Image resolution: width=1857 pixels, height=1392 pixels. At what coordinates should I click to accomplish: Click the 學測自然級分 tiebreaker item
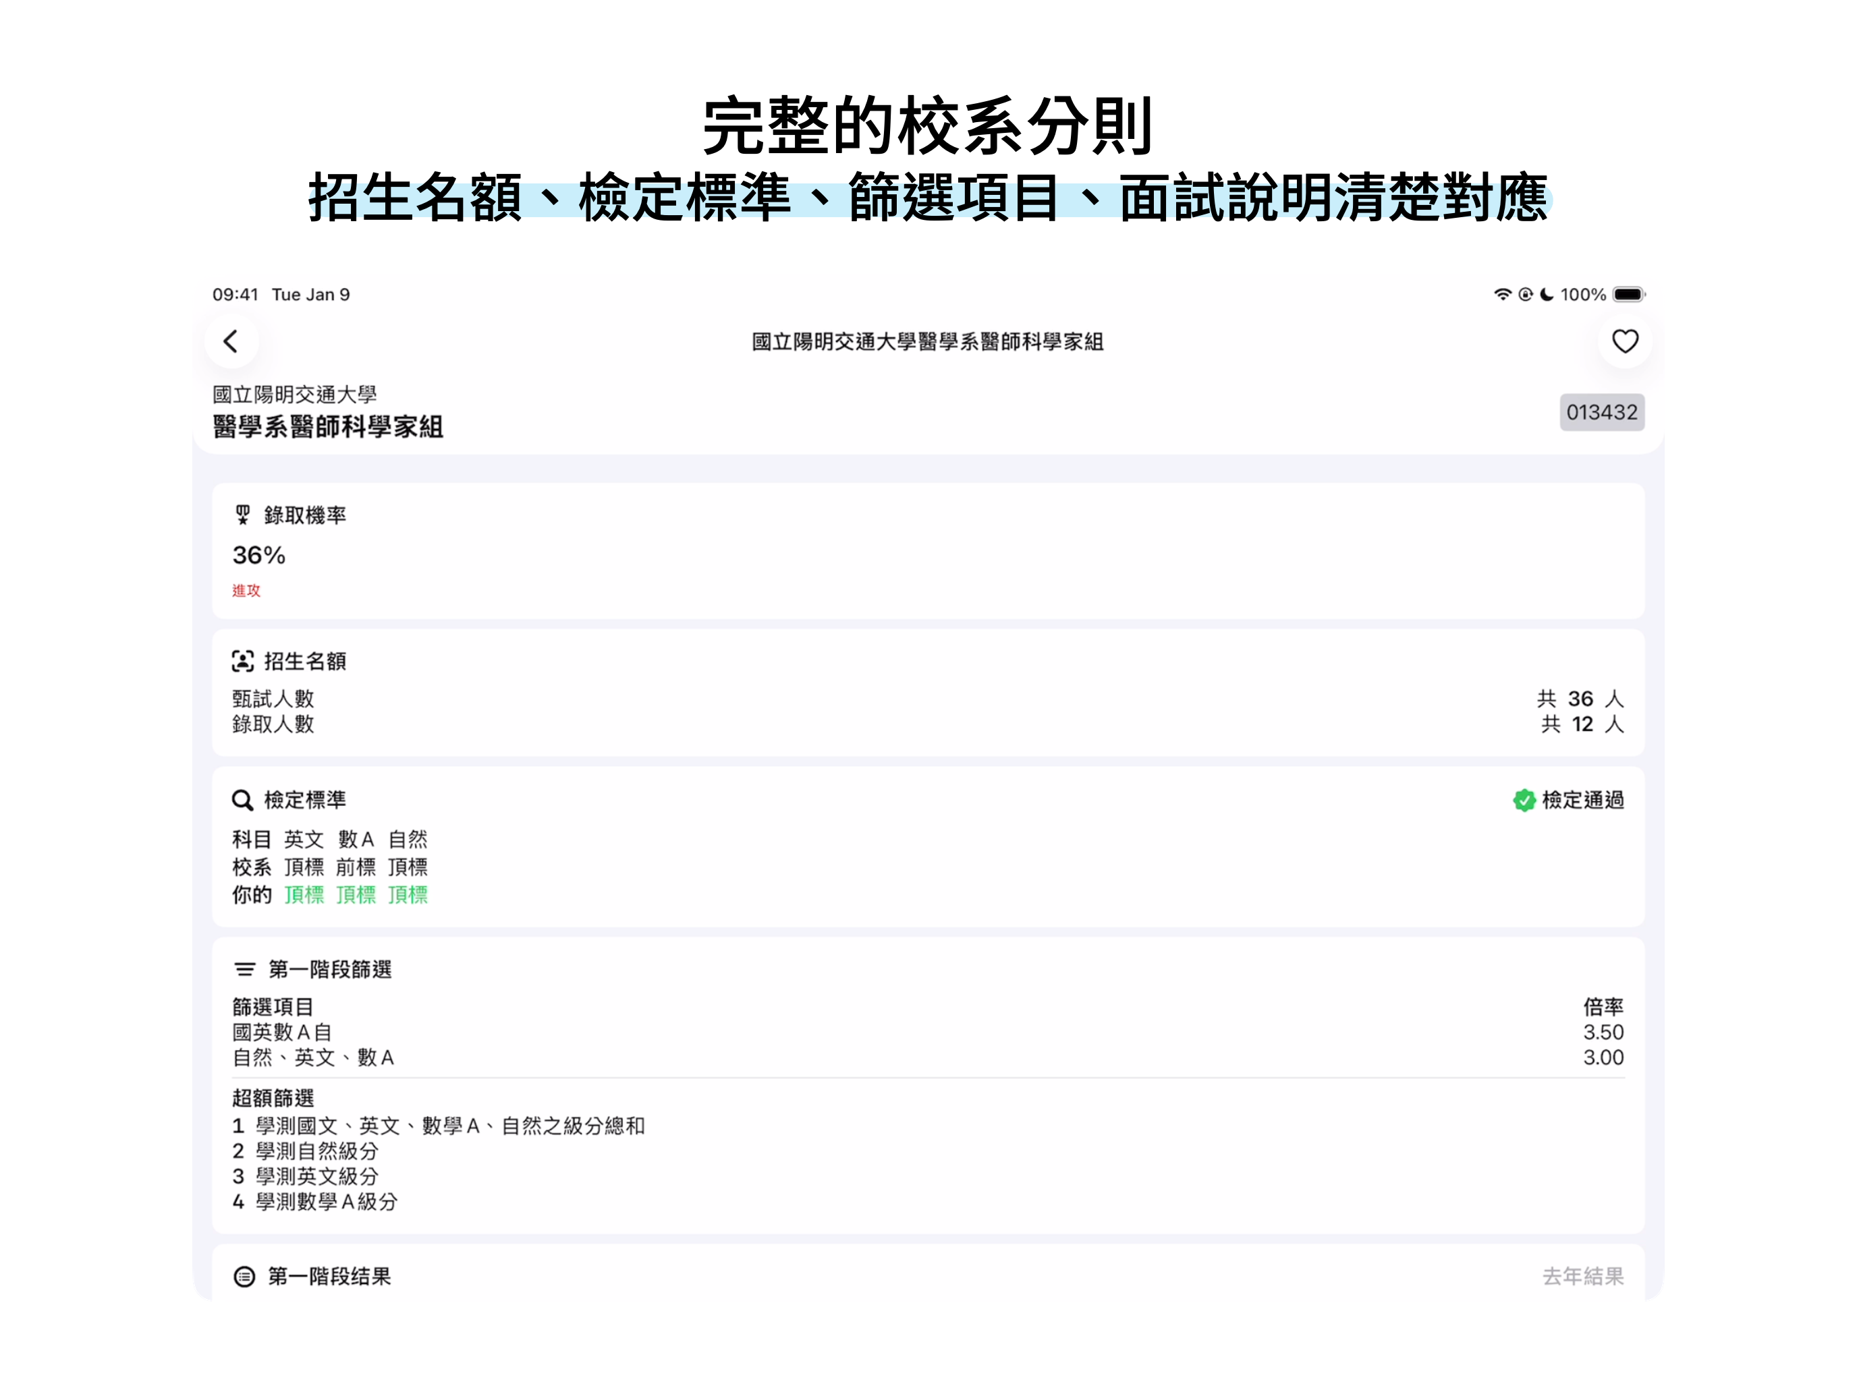[316, 1151]
